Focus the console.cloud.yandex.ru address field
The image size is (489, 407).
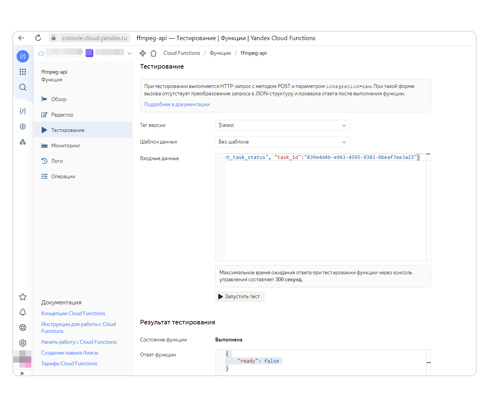click(94, 38)
